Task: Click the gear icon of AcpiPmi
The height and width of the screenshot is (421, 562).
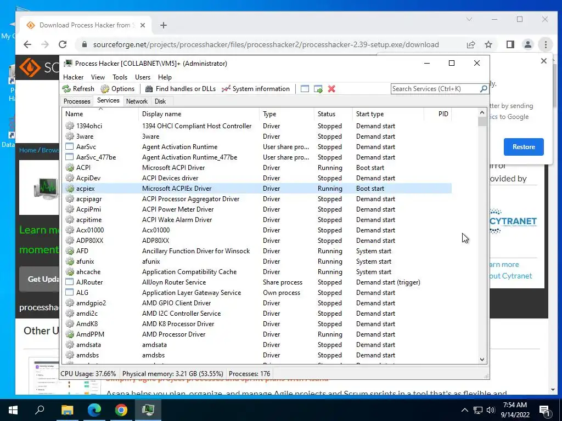Action: pos(70,209)
